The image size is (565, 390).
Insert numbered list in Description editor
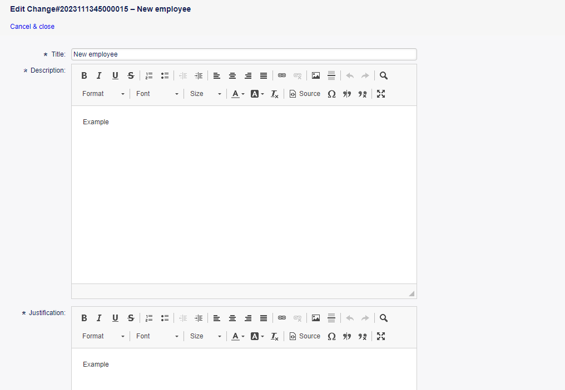(x=149, y=76)
